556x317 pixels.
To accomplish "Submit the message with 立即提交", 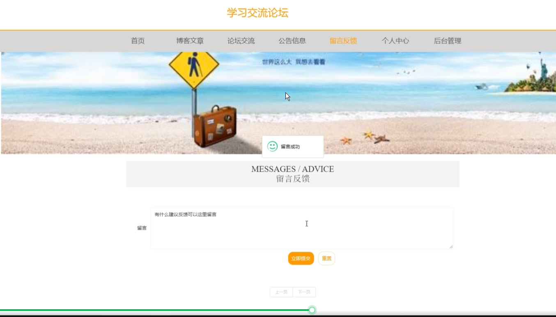I will (x=301, y=258).
